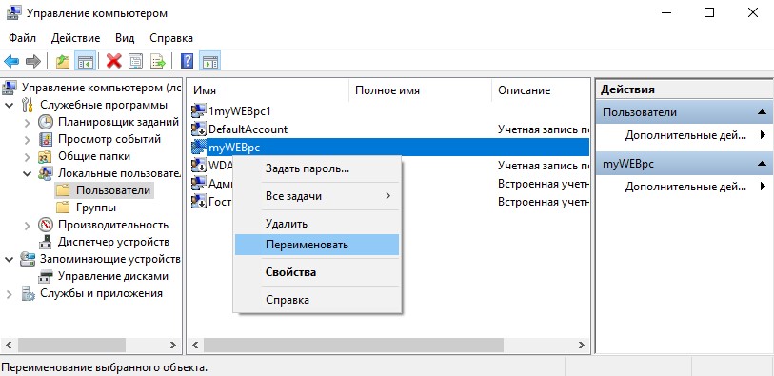Open the Файл menu
The width and height of the screenshot is (774, 376).
pos(22,38)
